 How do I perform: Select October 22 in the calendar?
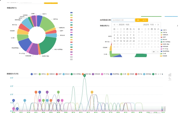pos(134,41)
